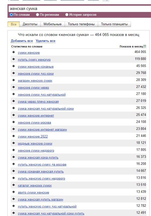Click plus icon next to «авито сумки женские»
The width and height of the screenshot is (151, 216).
pyautogui.click(x=14, y=192)
